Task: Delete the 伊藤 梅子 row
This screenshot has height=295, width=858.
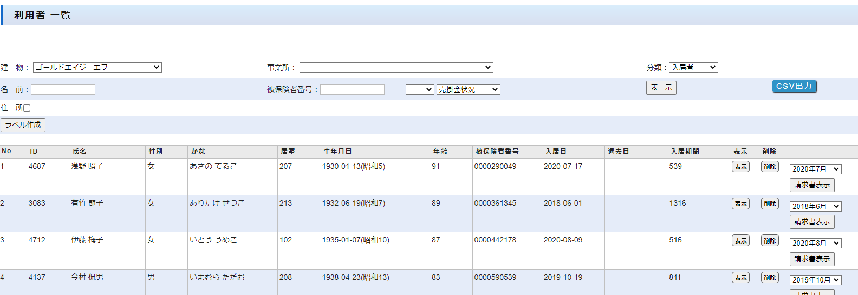Action: pos(770,241)
